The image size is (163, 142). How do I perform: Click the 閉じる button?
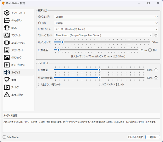(x=153, y=137)
